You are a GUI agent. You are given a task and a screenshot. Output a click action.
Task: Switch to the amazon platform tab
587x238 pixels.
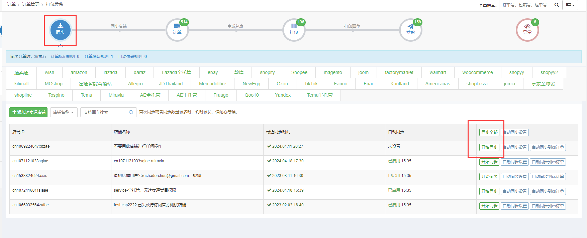point(79,72)
